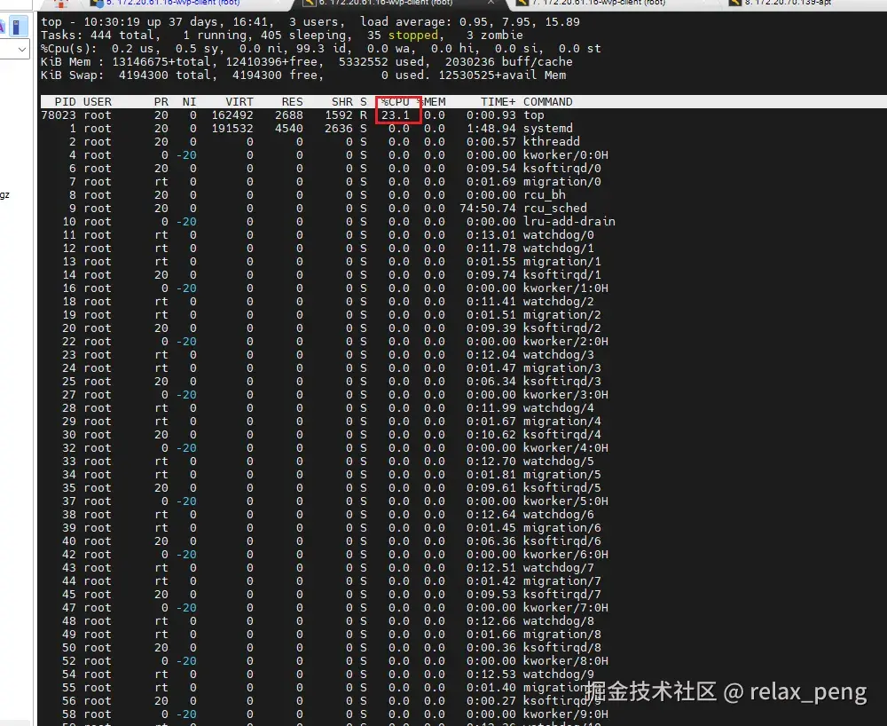
Task: Click the rcu_sched process name
Action: point(555,209)
